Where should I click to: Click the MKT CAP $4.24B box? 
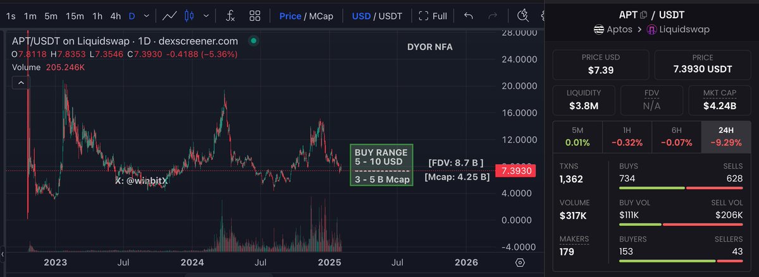pos(719,100)
